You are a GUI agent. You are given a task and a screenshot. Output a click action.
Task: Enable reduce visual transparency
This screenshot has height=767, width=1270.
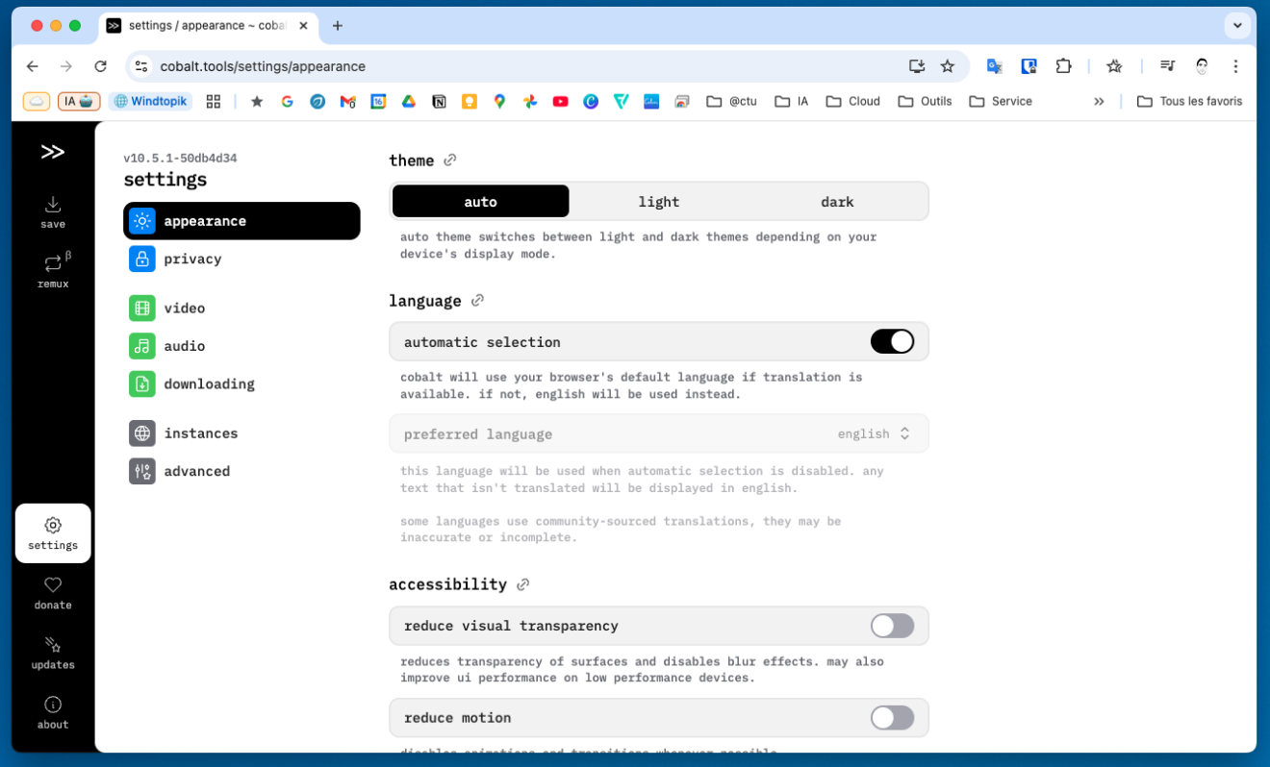(892, 626)
